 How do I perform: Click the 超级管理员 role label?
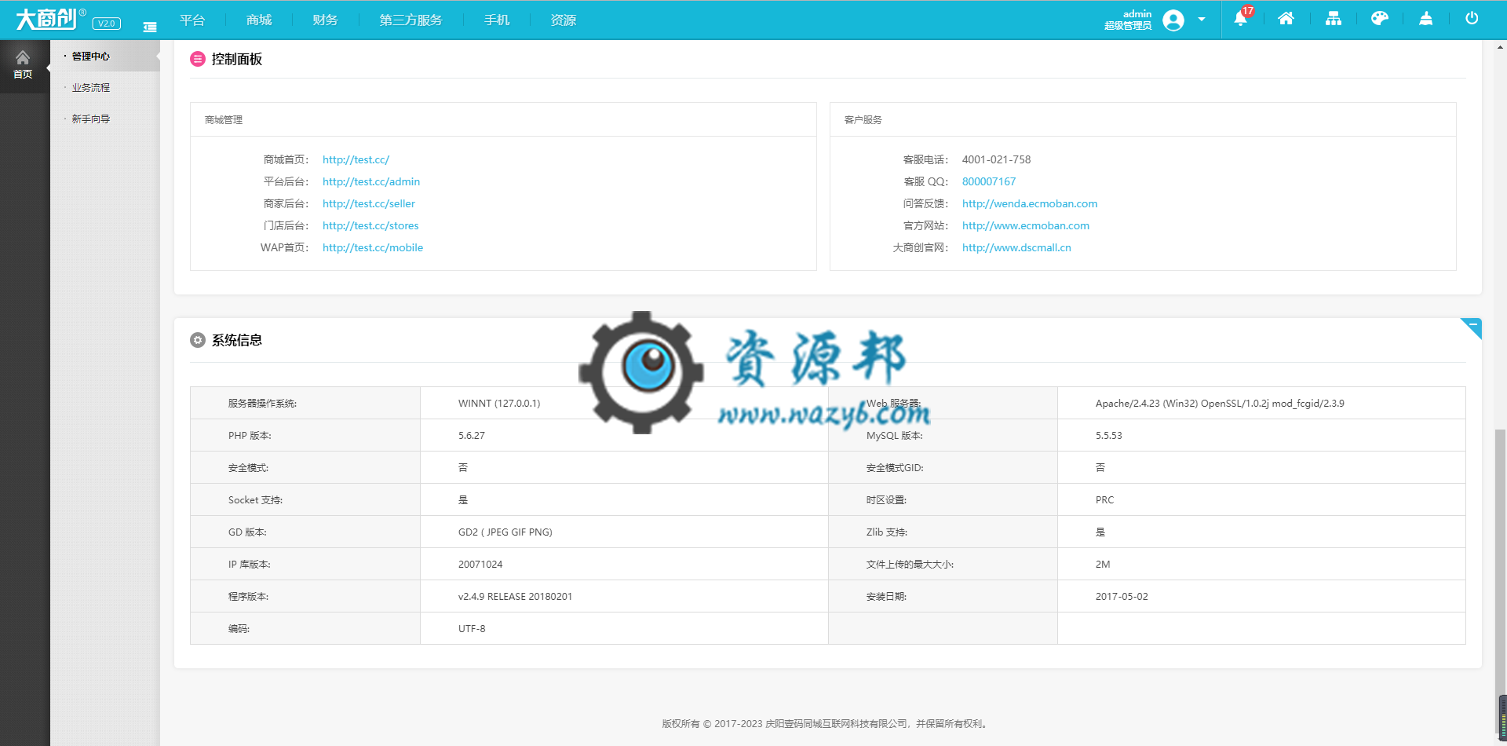pos(1128,26)
